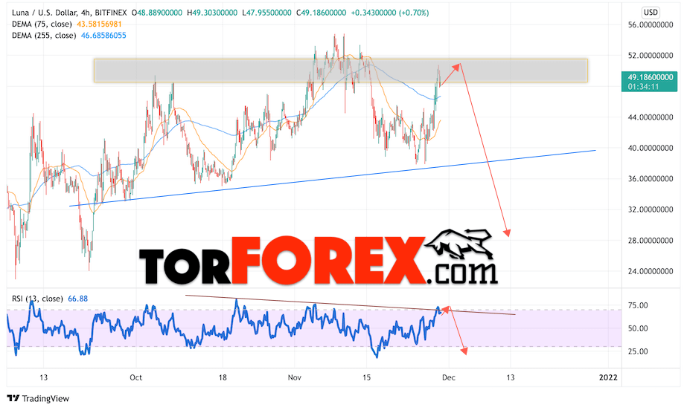Select the grey resistance zone rectangle

click(x=340, y=71)
